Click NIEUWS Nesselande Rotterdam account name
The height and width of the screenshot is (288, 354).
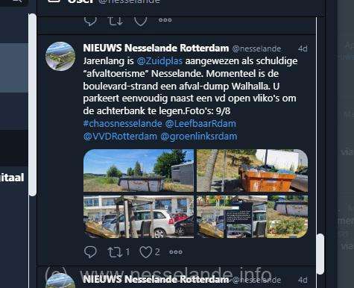coord(156,48)
